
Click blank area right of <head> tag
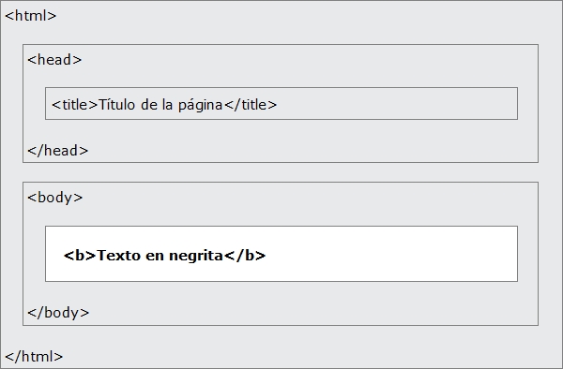[x=309, y=60]
